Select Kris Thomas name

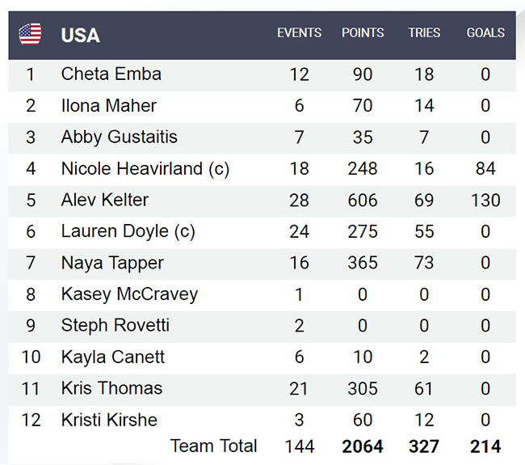tap(111, 388)
